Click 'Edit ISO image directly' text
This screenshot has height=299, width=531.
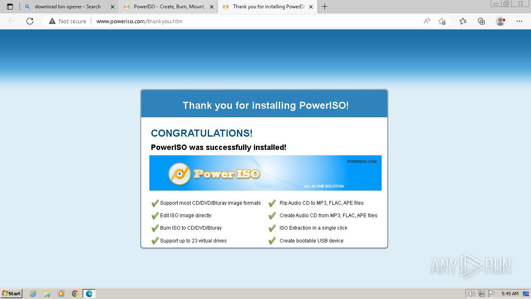tap(186, 216)
